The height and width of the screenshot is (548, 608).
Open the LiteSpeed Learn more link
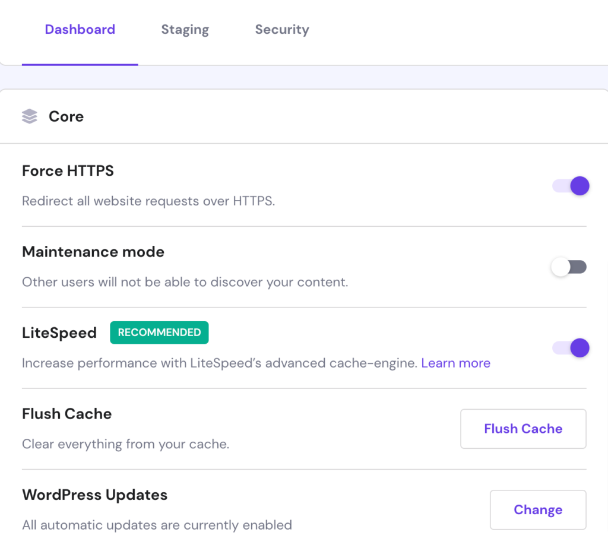pos(455,363)
